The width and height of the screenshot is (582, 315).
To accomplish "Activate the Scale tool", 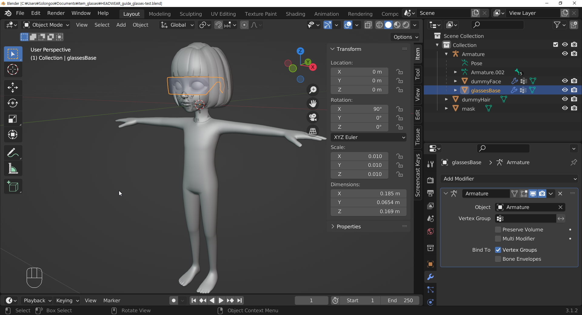I will (13, 119).
